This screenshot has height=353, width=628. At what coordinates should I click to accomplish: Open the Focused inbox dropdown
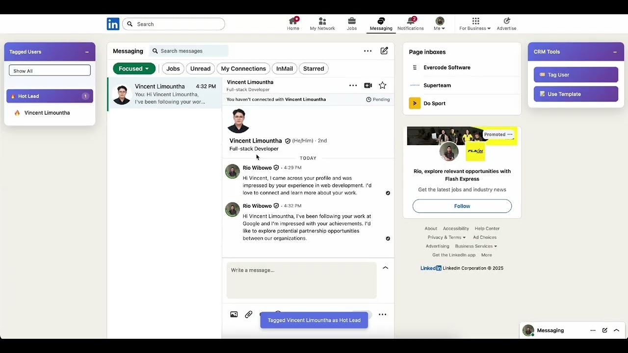point(134,69)
